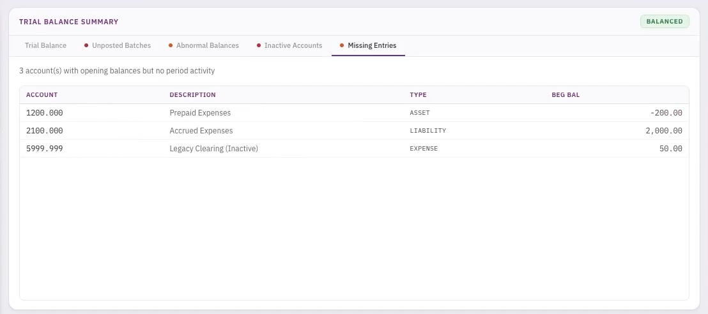This screenshot has width=708, height=314.
Task: Select the Accrued Expenses description
Action: [x=201, y=131]
